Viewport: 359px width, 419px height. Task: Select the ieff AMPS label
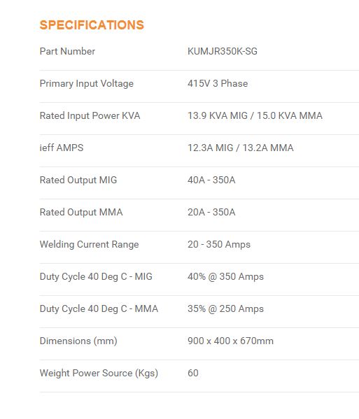62,148
